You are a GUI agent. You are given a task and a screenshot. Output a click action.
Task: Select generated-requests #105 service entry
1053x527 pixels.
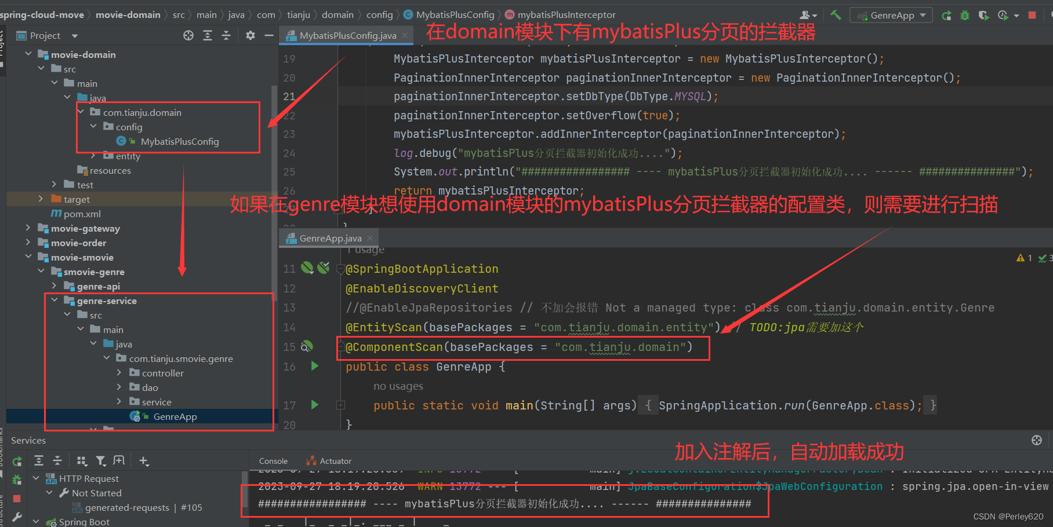(x=143, y=507)
